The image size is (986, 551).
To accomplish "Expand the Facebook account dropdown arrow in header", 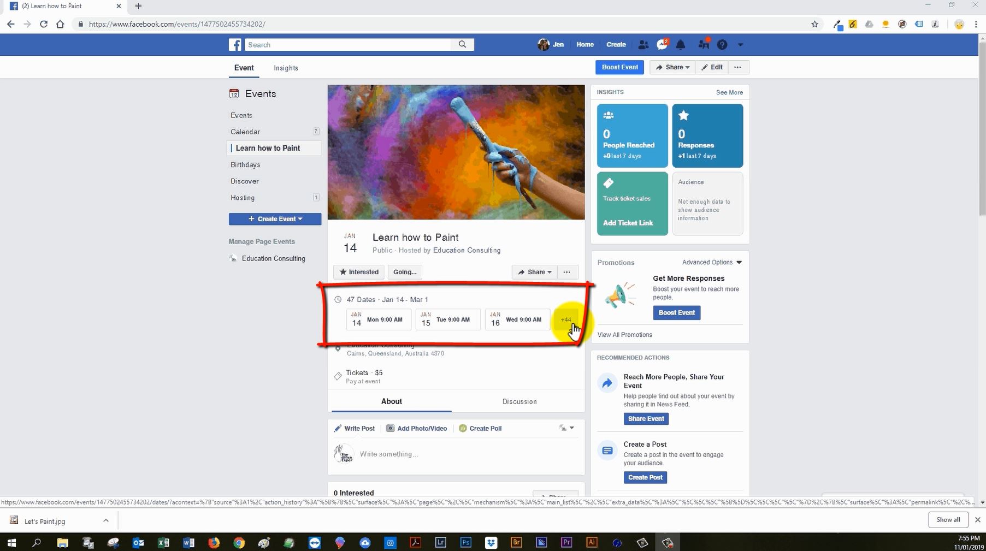I will click(x=741, y=45).
